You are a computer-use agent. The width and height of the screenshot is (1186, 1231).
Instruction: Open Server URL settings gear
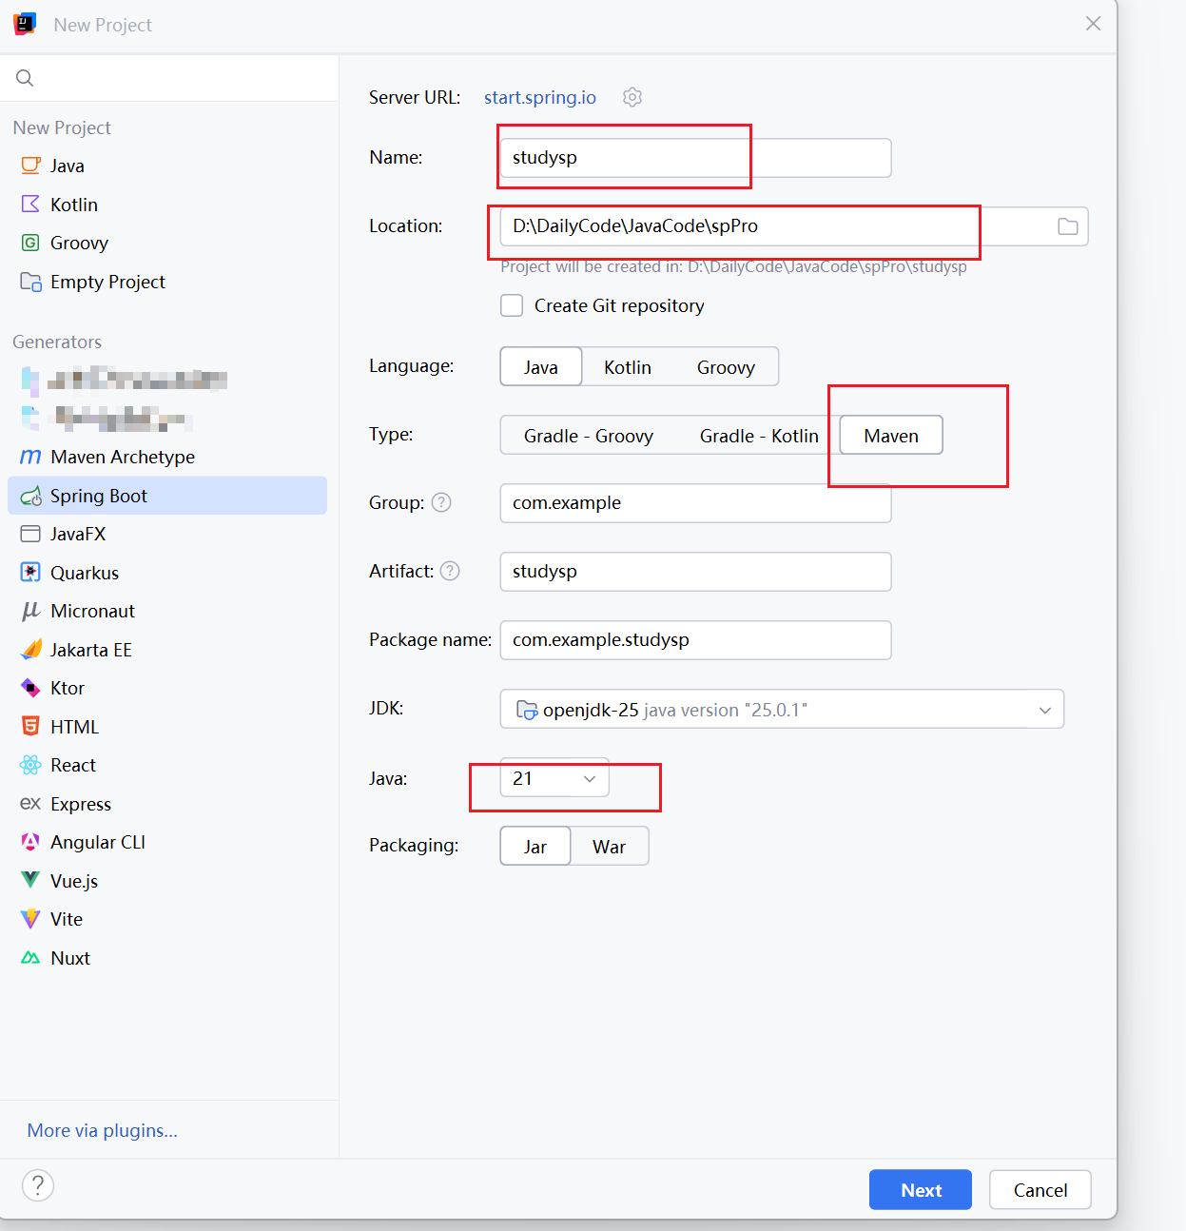click(x=632, y=97)
